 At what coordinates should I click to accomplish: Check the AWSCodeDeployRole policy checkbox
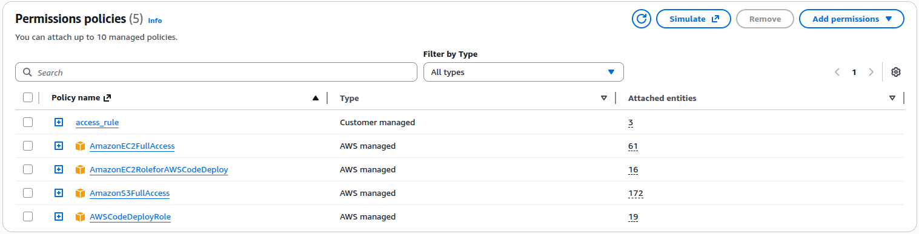[x=27, y=216]
